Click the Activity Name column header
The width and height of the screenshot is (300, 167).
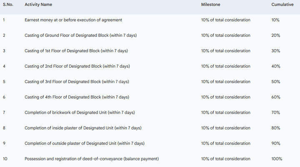pos(38,5)
